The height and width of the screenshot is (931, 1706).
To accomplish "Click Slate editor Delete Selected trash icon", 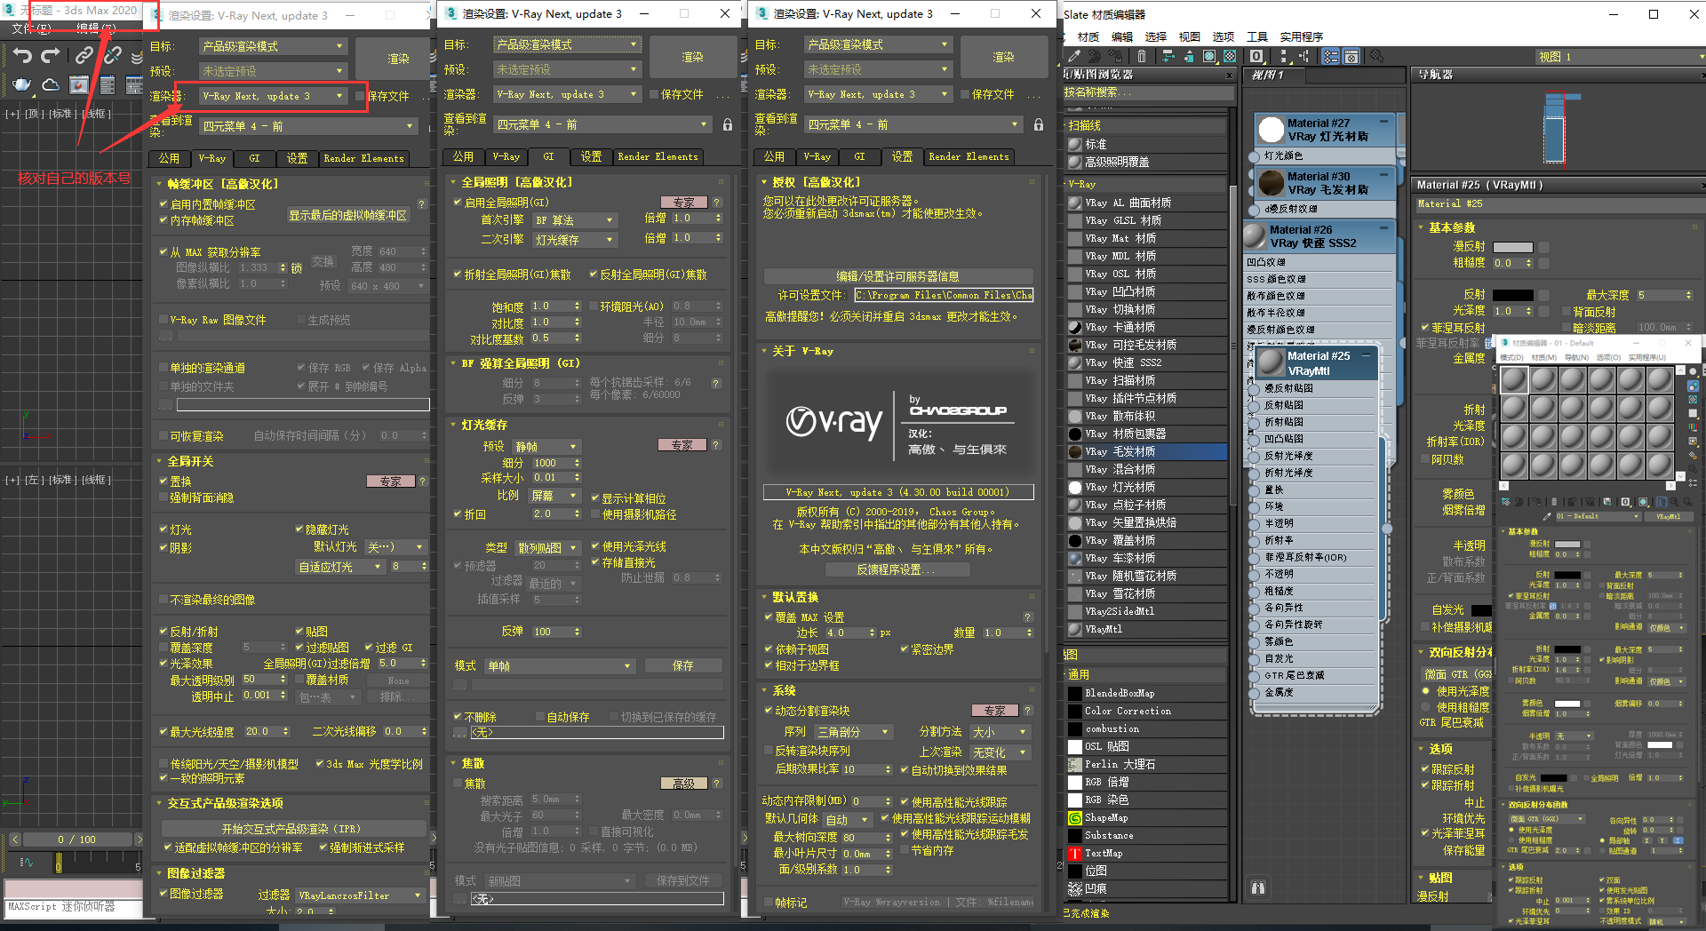I will (x=1142, y=56).
